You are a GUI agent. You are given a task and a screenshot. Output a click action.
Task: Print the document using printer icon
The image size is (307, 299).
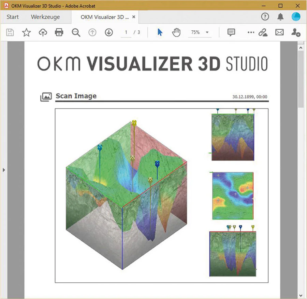59,32
